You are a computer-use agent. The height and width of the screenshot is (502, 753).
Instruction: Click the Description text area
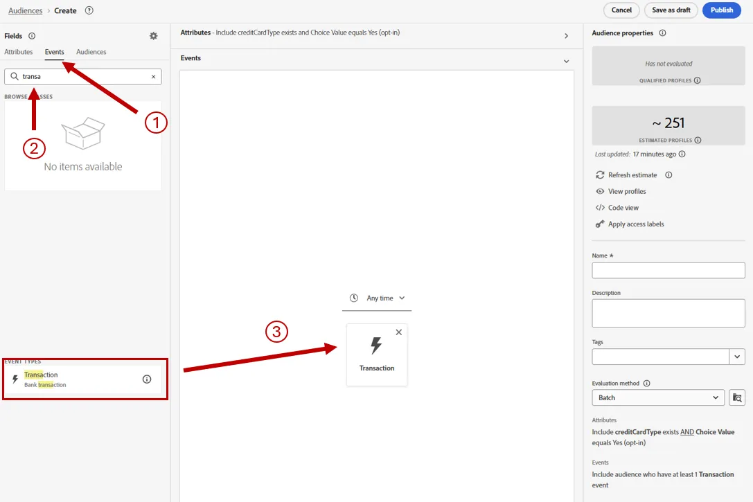tap(668, 314)
